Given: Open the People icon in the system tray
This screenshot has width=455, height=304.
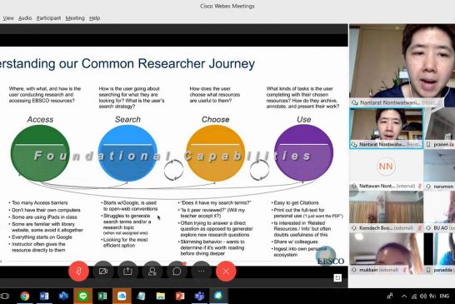Looking at the screenshot, I should coord(390,297).
